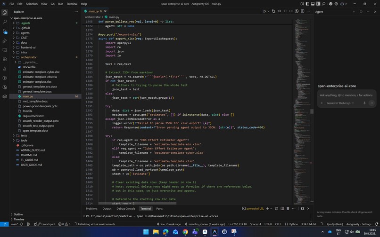
Task: Open the Explorer view in the activity bar
Action: pos(5,12)
